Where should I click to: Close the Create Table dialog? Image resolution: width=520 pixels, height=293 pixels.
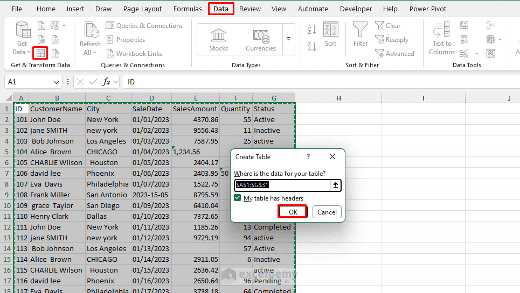332,156
